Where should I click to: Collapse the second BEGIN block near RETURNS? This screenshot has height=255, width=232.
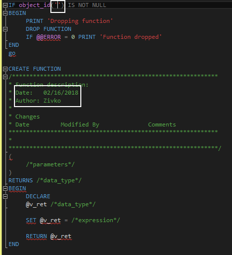[x=5, y=188]
